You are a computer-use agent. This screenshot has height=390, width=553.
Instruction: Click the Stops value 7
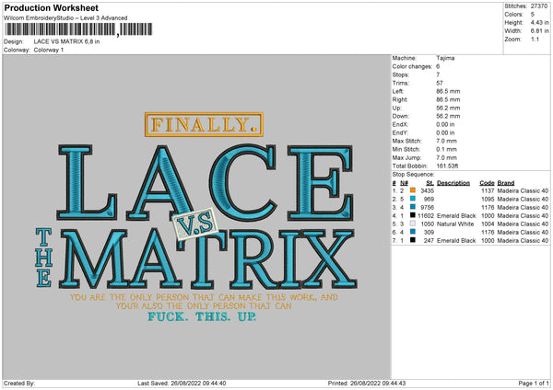[x=438, y=75]
